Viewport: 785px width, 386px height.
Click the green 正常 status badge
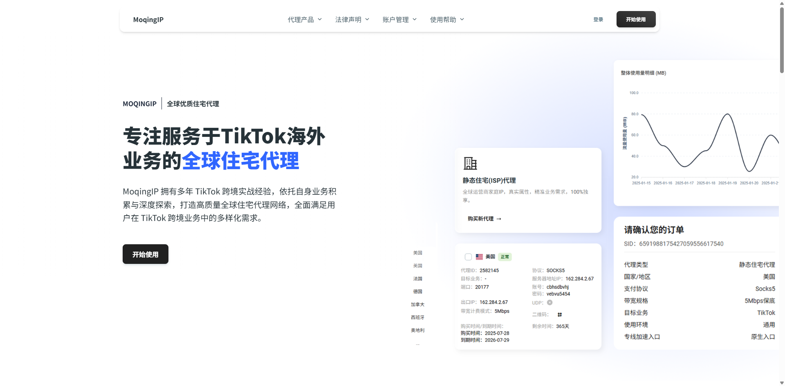(505, 257)
